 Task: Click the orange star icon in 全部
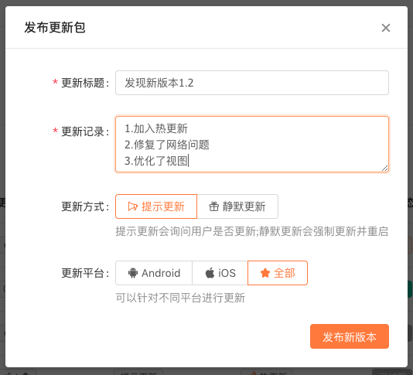[x=265, y=273]
